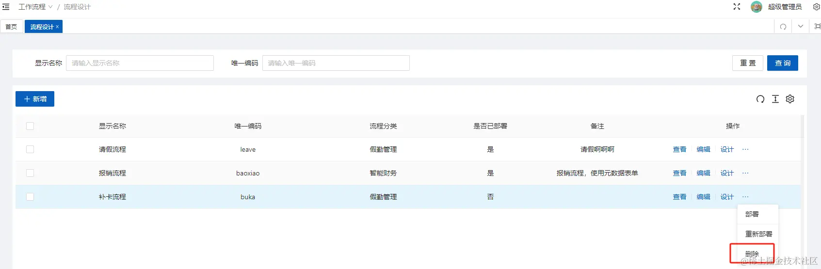Image resolution: width=821 pixels, height=269 pixels.
Task: Click the 流程设计 breadcrumb text
Action: (x=77, y=7)
